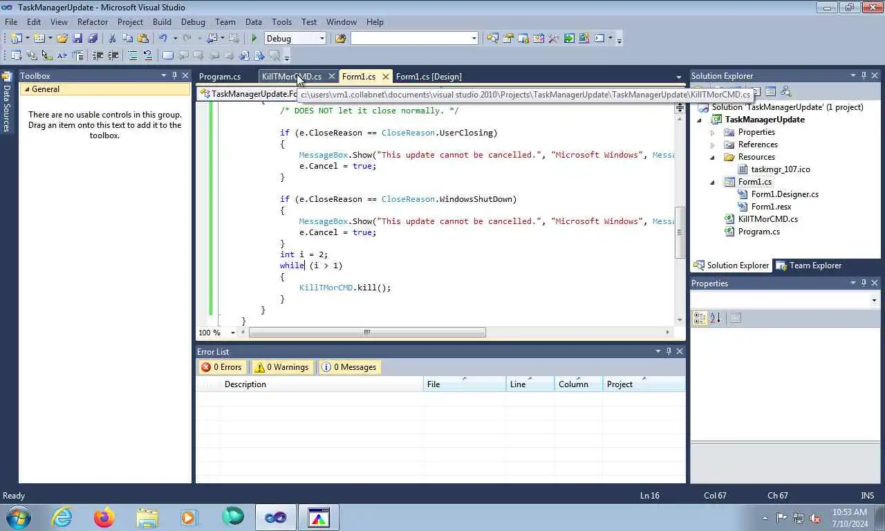
Task: Open the Extension Manager icon
Action: 584,39
